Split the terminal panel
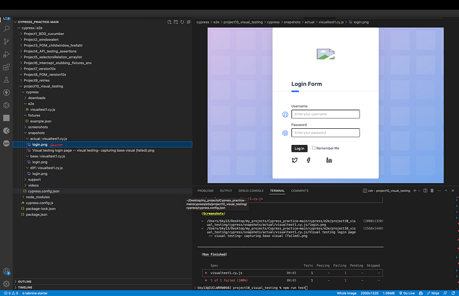Screen dimensions: 459x296 [425, 191]
